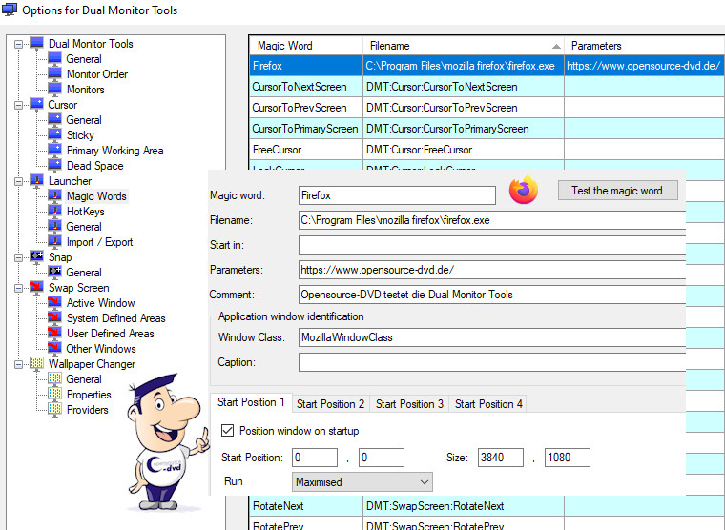Open the Run mode Maximised dropdown
Viewport: 725px width, 530px height.
[x=362, y=482]
